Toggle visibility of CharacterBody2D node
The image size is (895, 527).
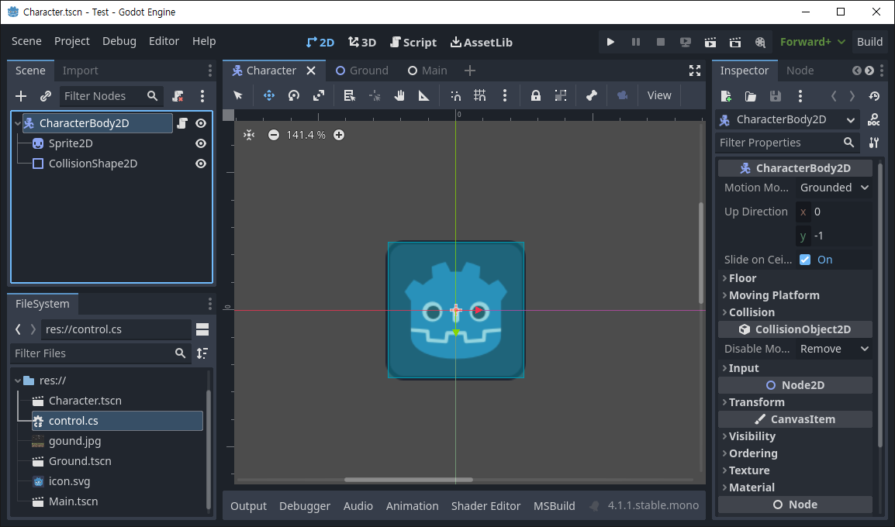(x=201, y=123)
